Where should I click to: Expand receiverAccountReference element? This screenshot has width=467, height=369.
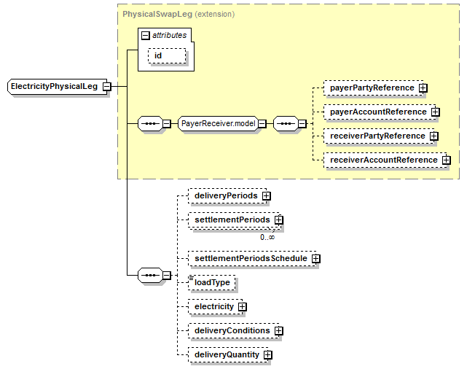click(x=446, y=160)
